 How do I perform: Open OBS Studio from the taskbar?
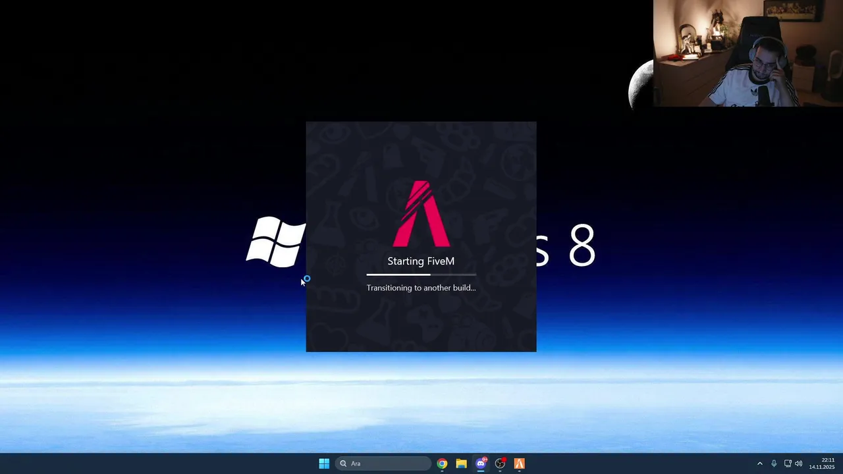[x=500, y=463]
